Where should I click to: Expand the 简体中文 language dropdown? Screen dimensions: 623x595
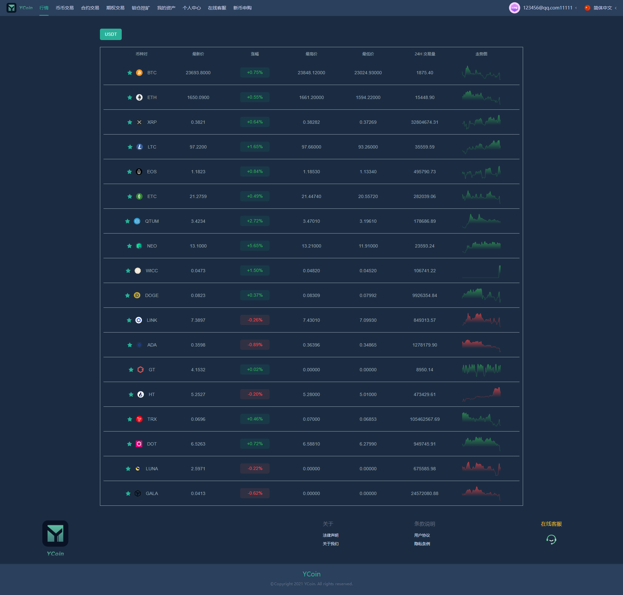602,8
